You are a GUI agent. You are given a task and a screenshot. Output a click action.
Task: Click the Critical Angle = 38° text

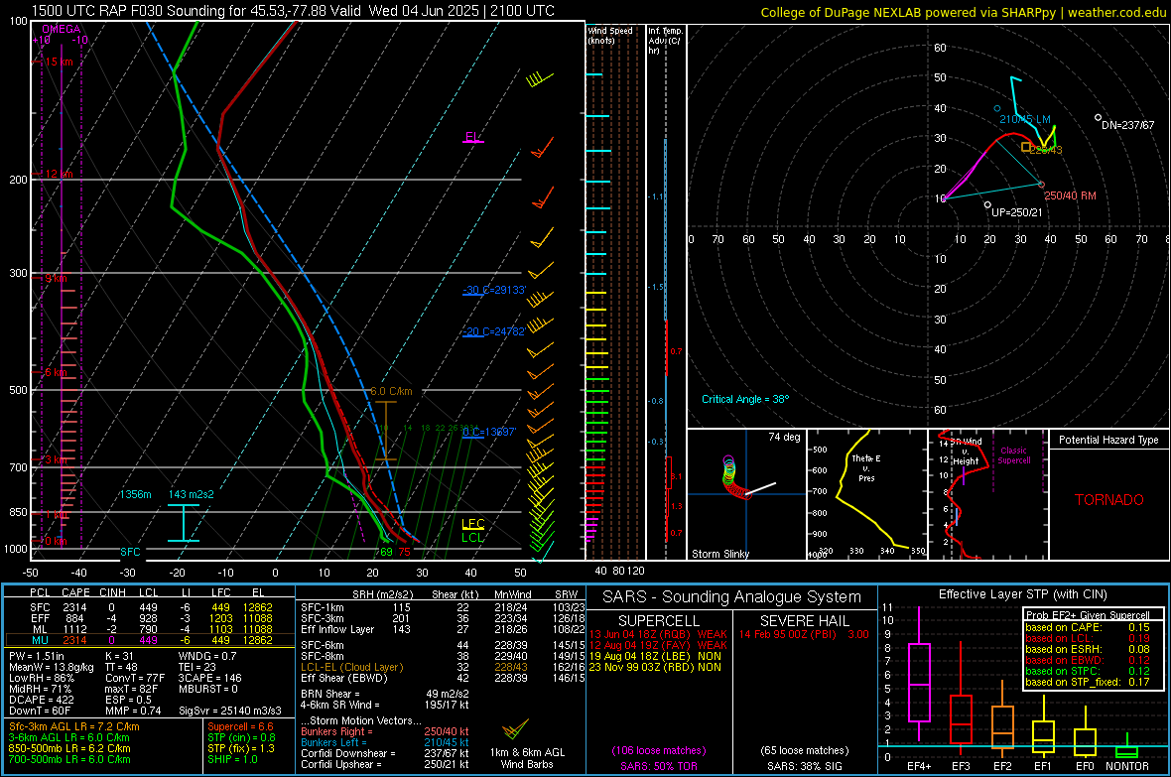745,399
